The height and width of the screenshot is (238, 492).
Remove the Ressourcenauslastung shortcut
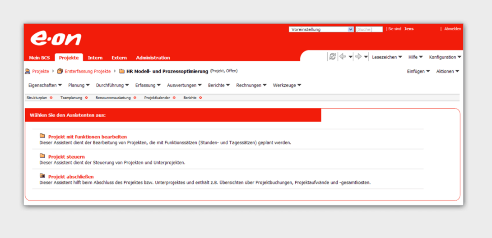tap(135, 98)
